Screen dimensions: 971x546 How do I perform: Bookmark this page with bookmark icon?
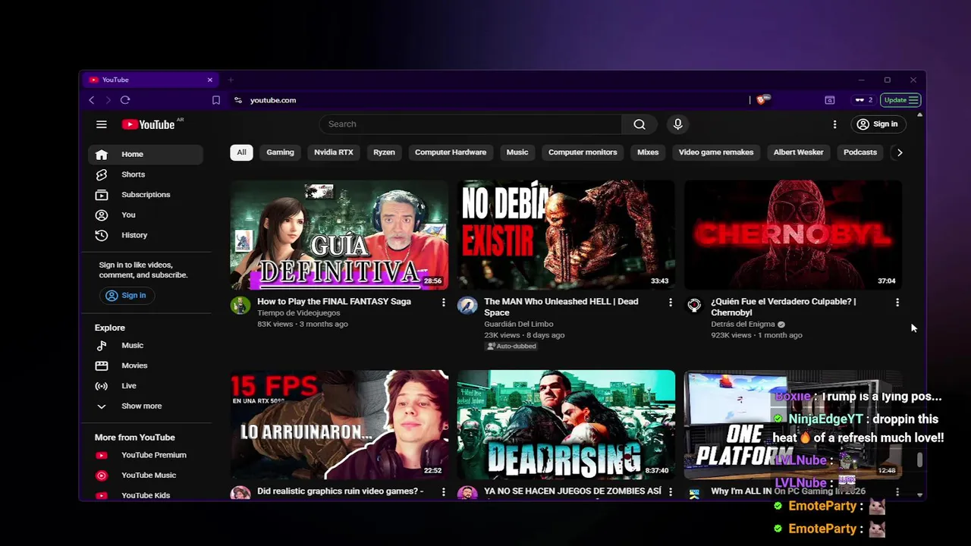click(216, 100)
